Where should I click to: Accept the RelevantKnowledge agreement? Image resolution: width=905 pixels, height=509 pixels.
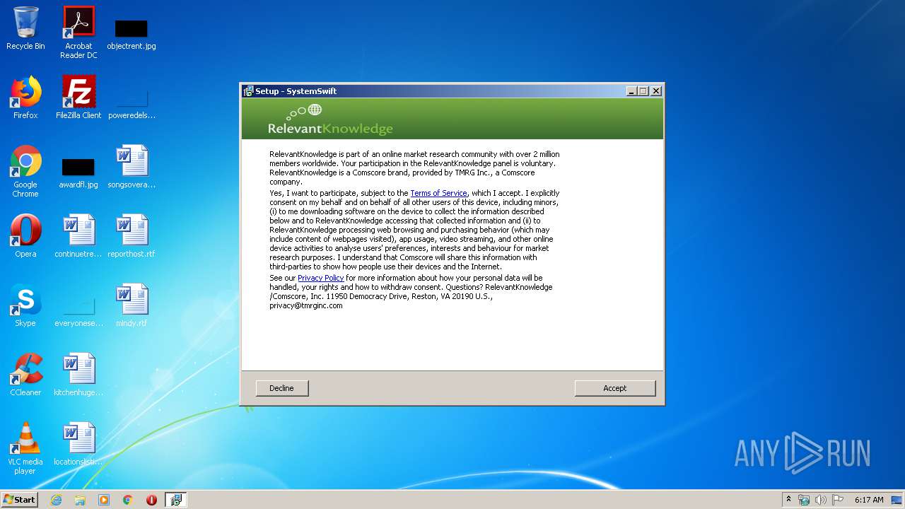coord(615,388)
